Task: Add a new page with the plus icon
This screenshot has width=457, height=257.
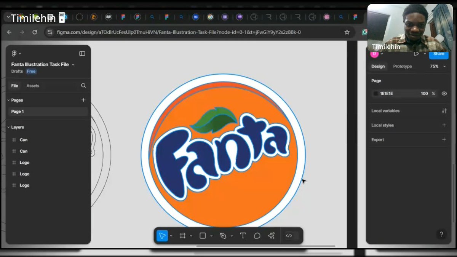Action: coord(83,100)
